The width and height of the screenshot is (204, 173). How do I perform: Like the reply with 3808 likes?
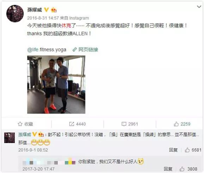[188, 169]
